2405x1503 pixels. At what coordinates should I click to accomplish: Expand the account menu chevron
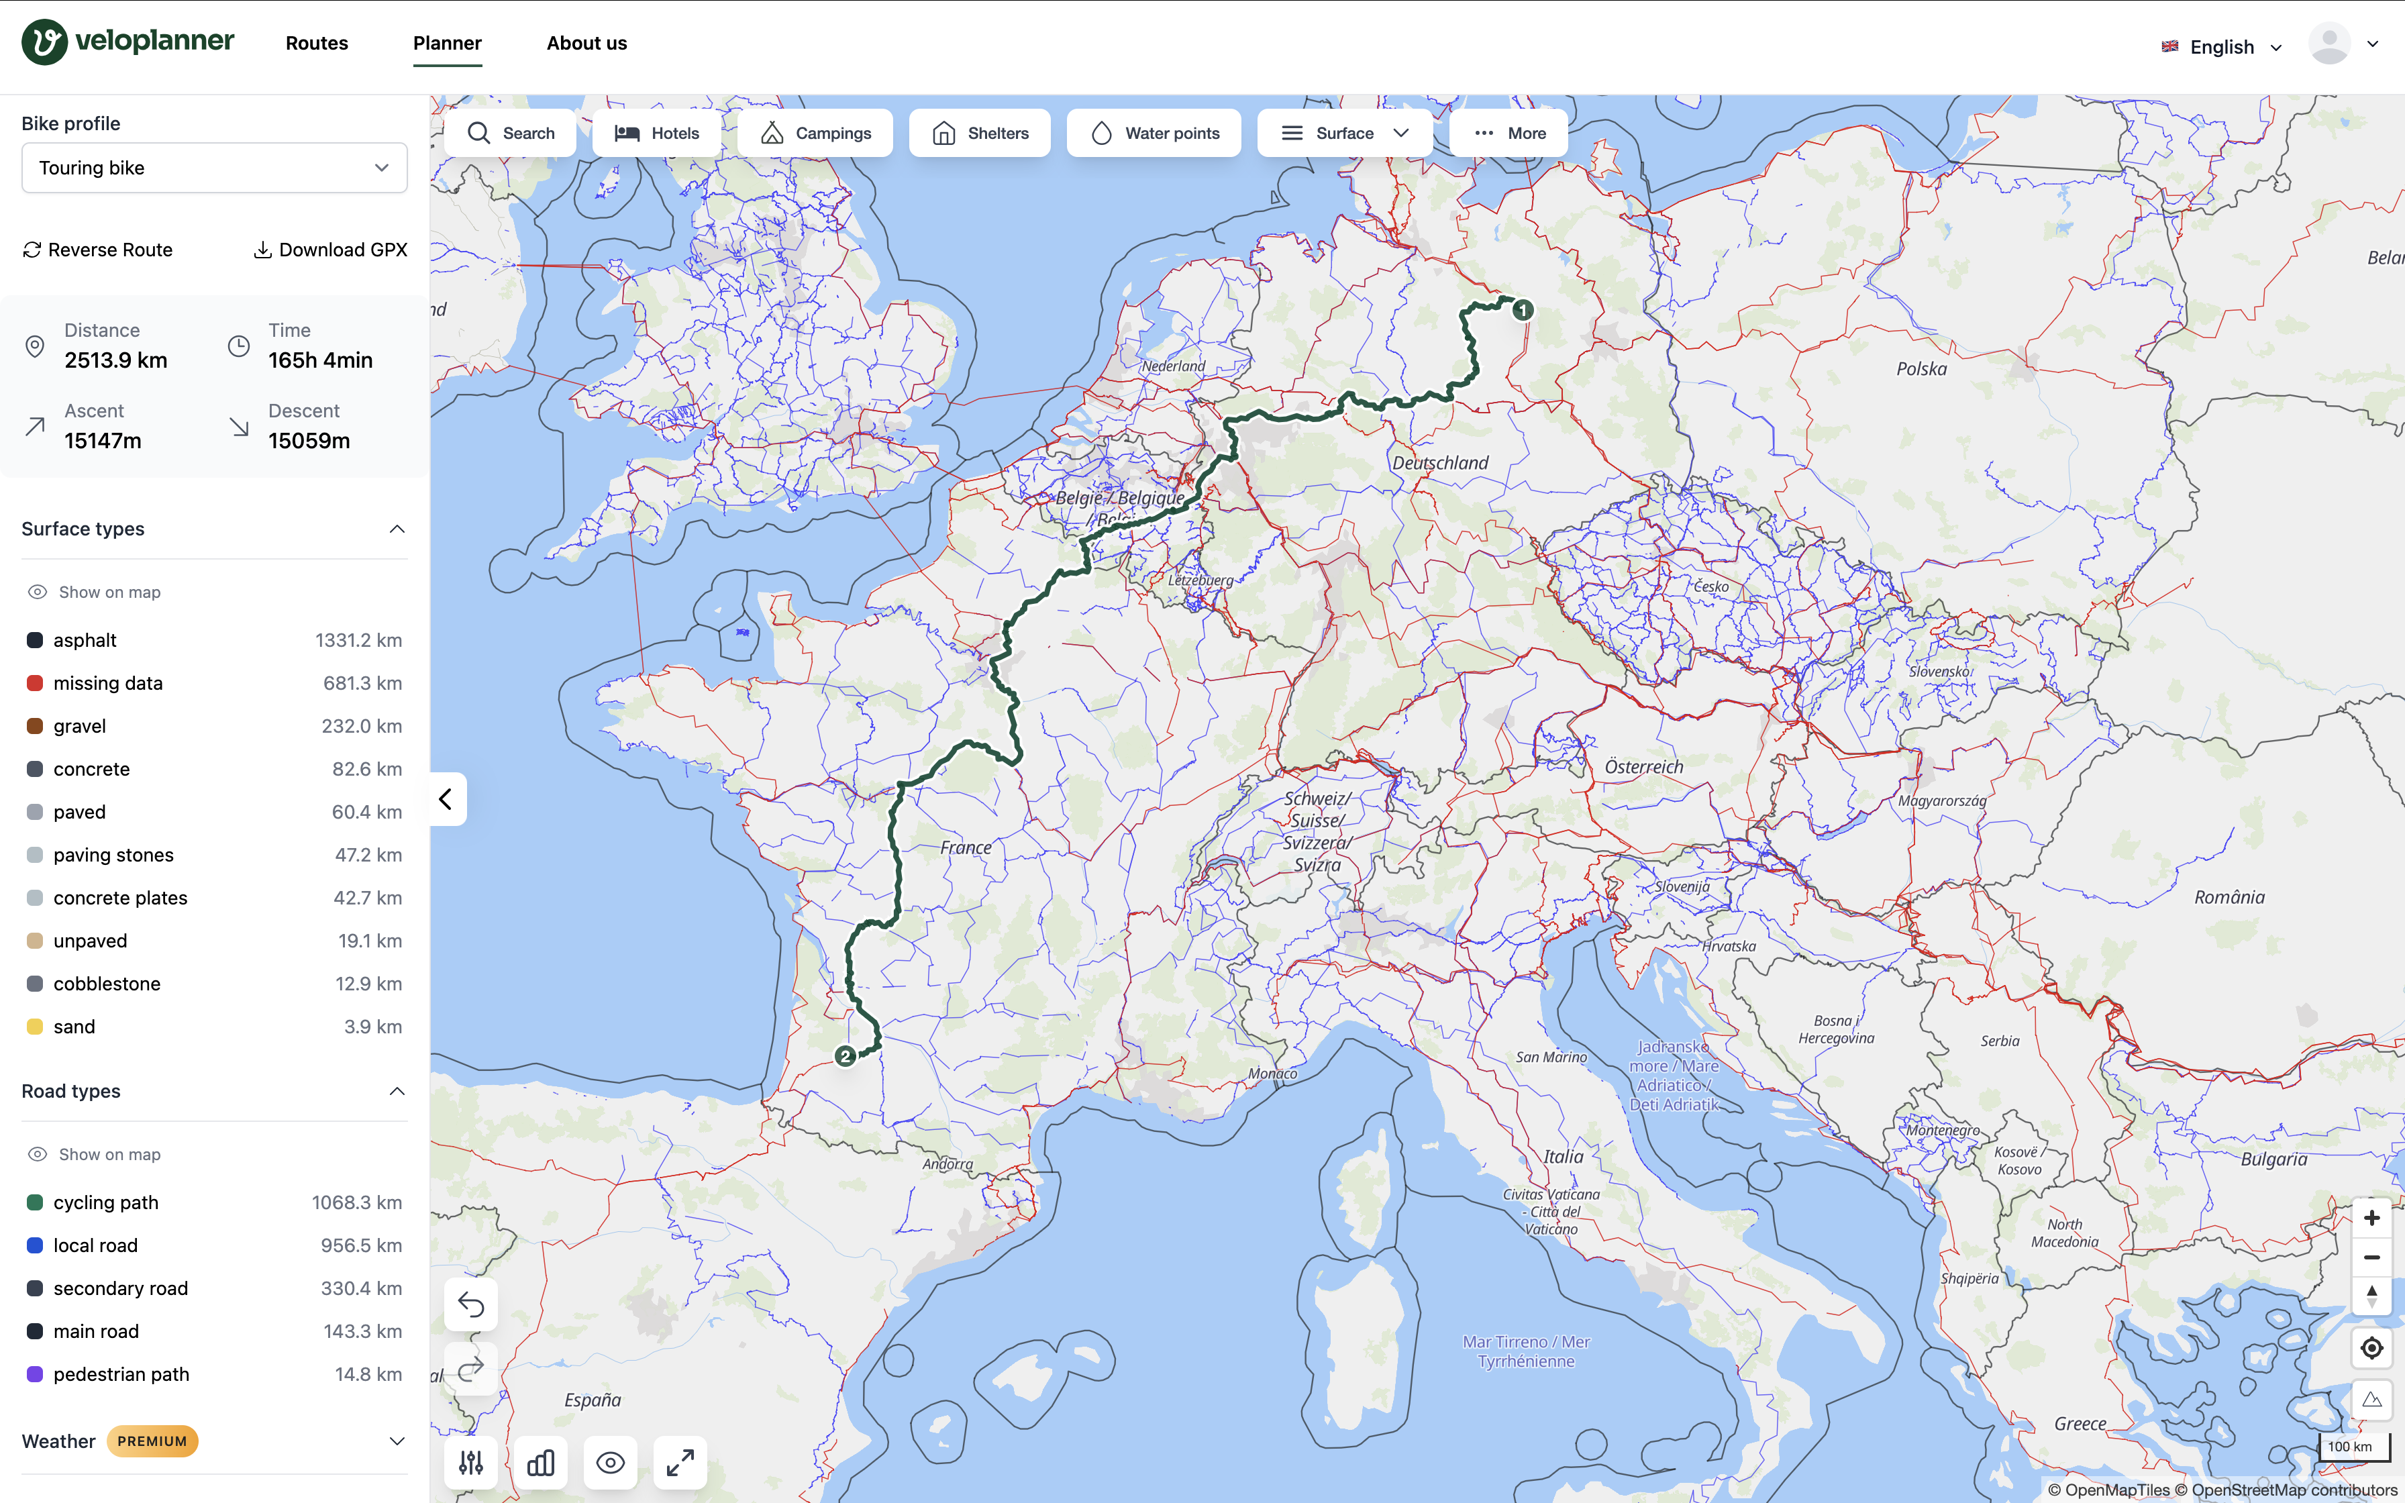click(2373, 44)
